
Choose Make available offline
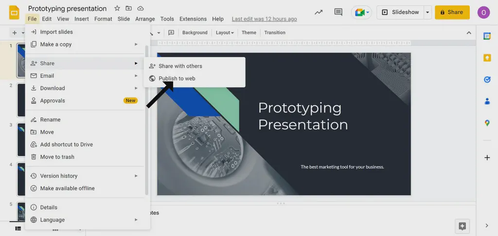click(x=85, y=188)
